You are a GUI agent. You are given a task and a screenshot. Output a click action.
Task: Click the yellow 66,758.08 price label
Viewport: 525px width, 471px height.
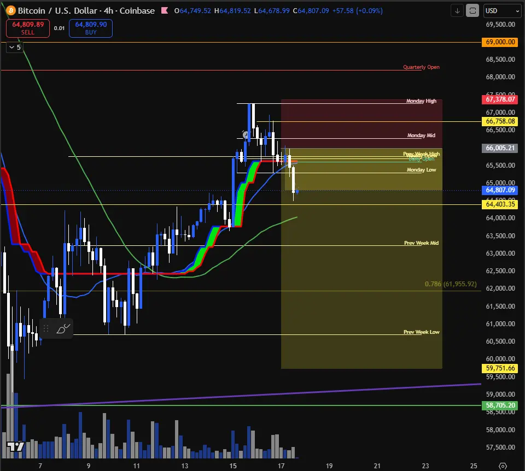point(500,121)
